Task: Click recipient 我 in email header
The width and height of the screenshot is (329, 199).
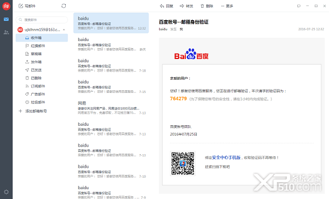Action: tap(181, 30)
